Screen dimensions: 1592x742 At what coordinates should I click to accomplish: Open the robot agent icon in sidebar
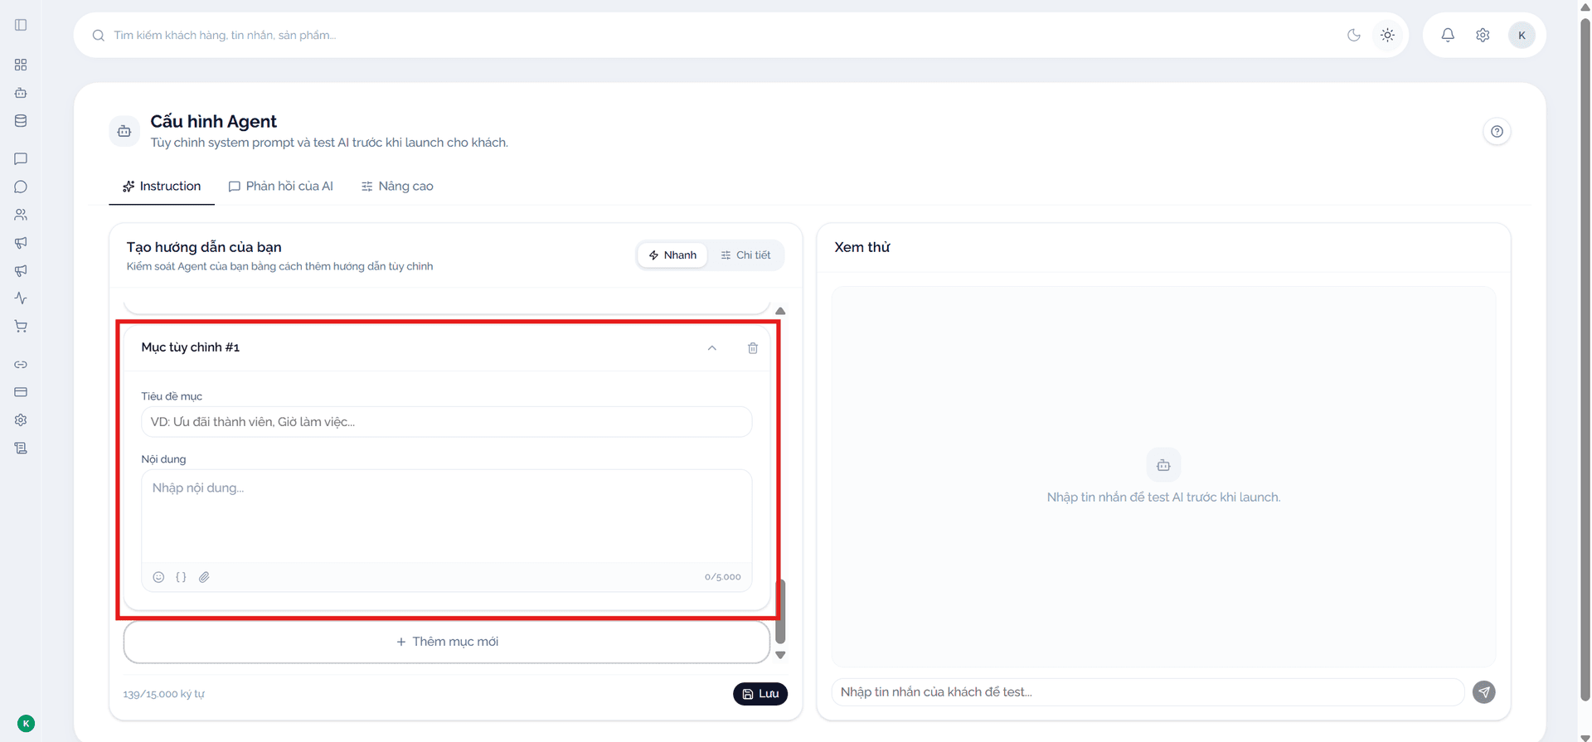tap(21, 93)
